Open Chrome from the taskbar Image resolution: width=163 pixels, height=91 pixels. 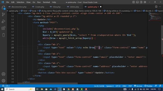pyautogui.click(x=69, y=89)
